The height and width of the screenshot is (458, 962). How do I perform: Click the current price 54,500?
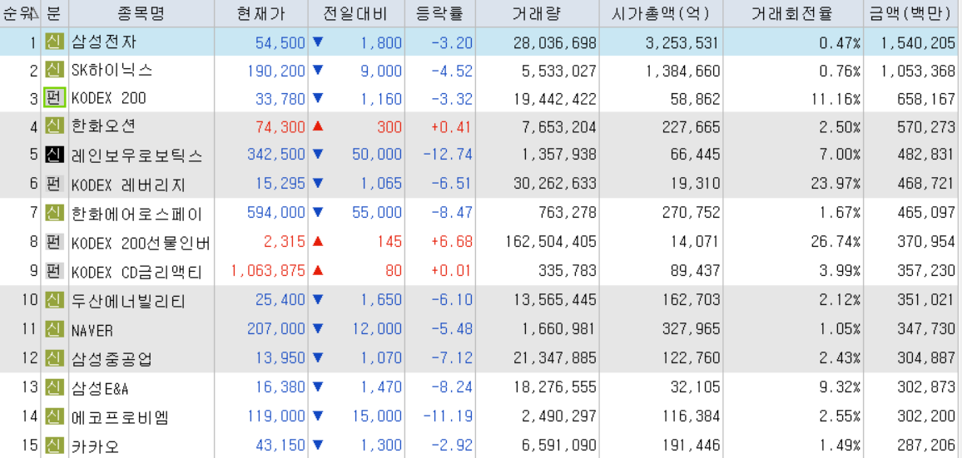(x=280, y=42)
